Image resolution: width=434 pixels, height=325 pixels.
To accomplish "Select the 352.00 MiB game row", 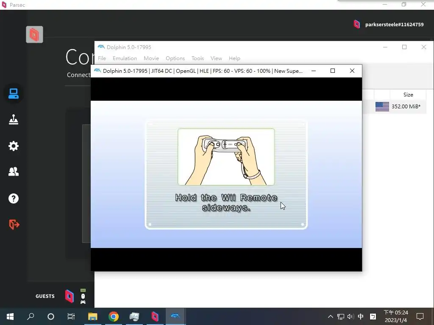I will pos(394,106).
